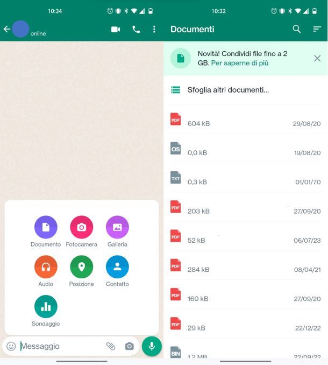The height and width of the screenshot is (365, 328).
Task: Tap the Documenti screen title
Action: (x=192, y=29)
